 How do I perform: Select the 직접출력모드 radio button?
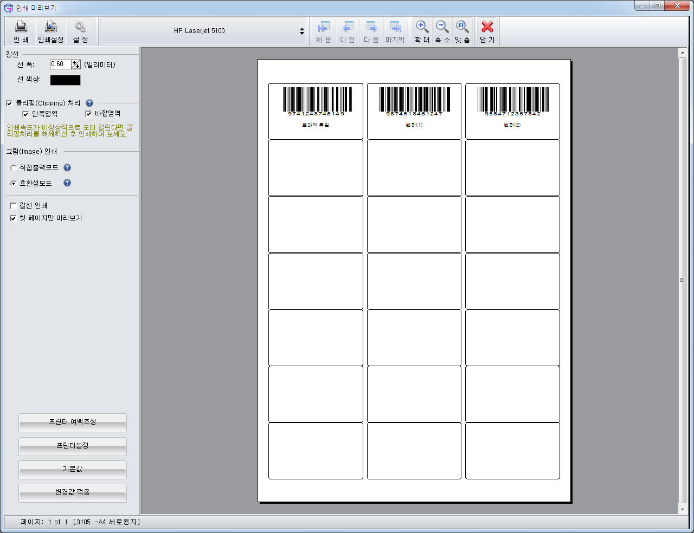pyautogui.click(x=13, y=168)
